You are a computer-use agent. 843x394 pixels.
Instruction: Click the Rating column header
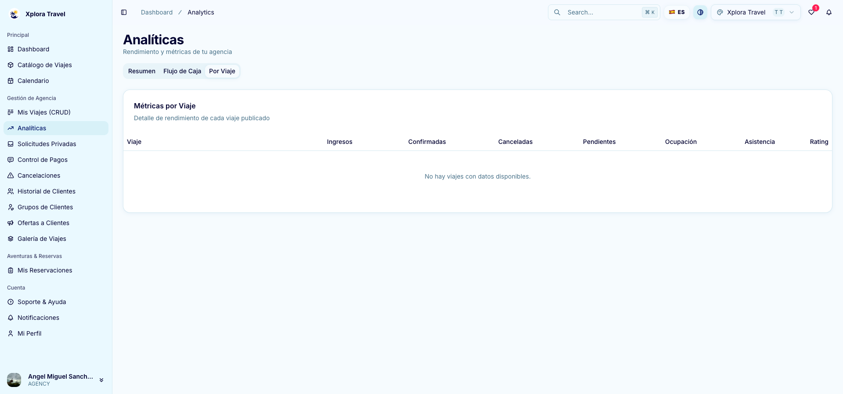point(819,142)
